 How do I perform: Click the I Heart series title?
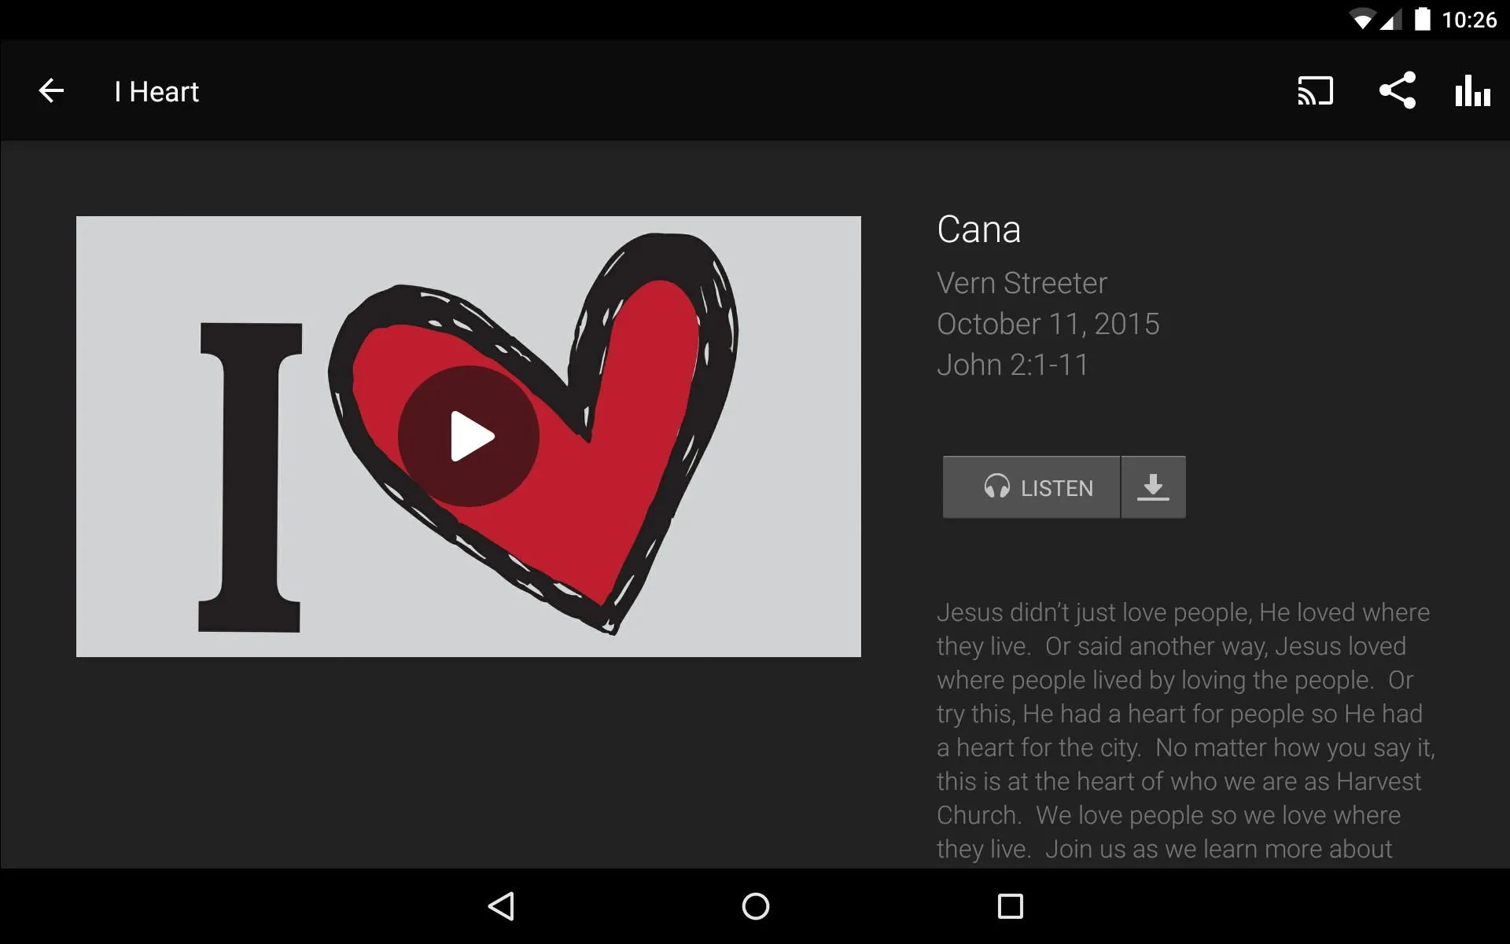[x=157, y=90]
